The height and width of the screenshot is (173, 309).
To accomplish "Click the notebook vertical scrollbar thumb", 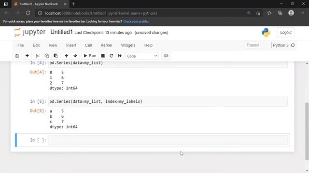I will tap(307, 131).
